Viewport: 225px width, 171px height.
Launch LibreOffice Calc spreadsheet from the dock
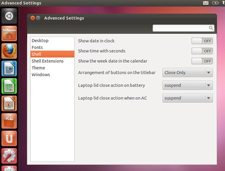(x=9, y=86)
